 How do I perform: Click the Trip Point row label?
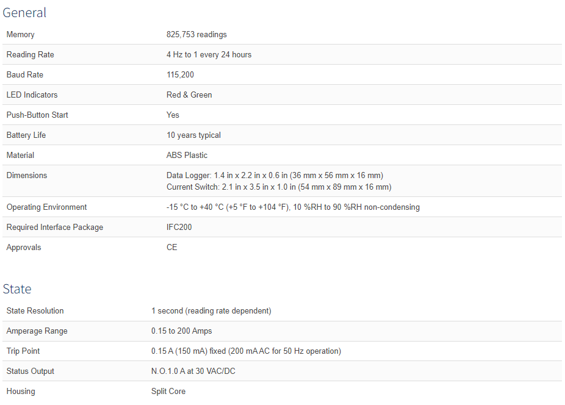click(23, 351)
